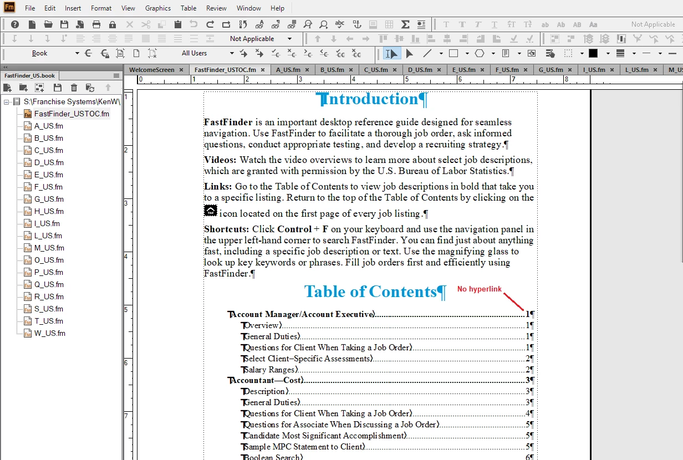
Task: Expand the polygon tool options arrow
Action: pyautogui.click(x=493, y=53)
